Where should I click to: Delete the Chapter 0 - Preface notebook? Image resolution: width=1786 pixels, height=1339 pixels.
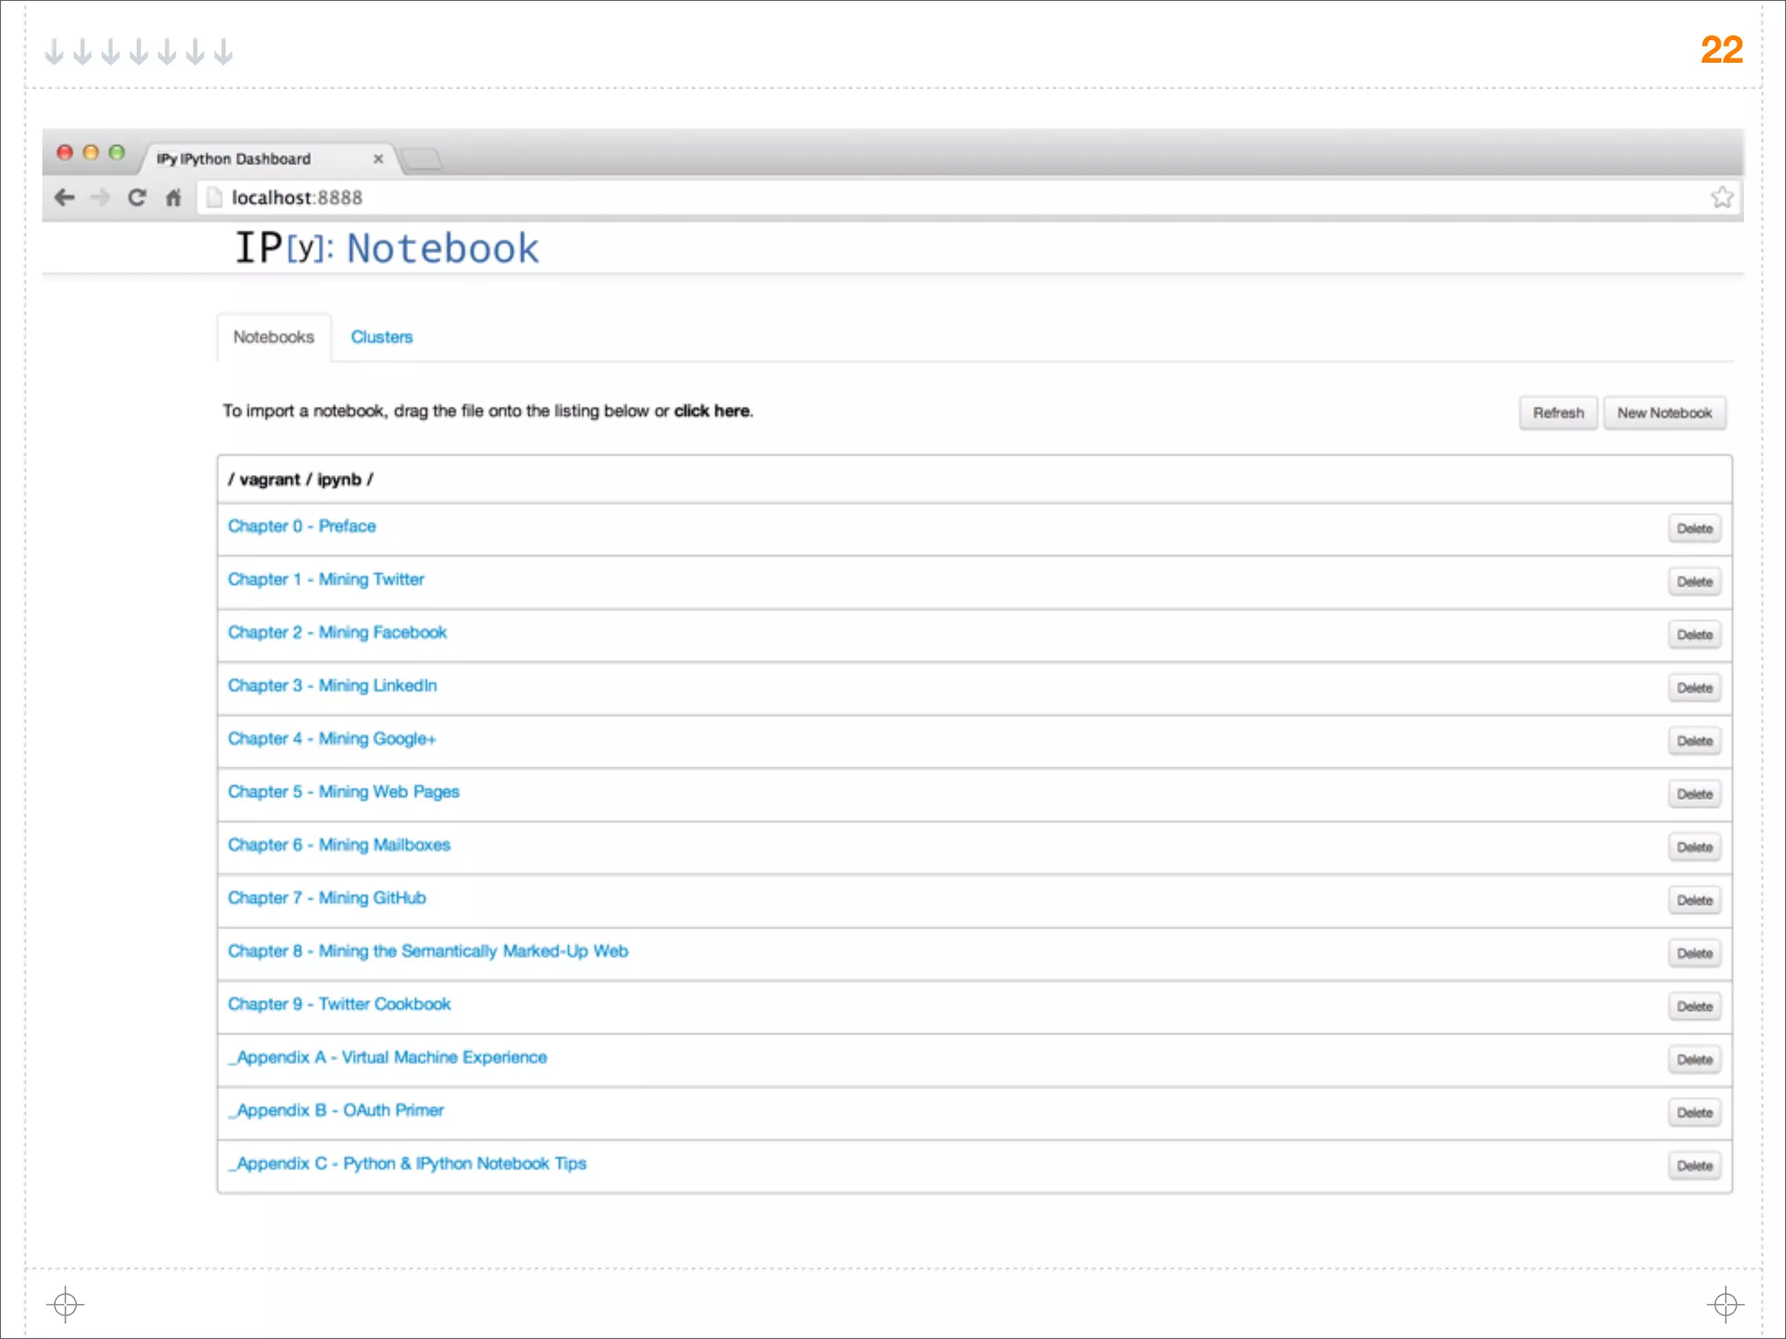(x=1694, y=529)
